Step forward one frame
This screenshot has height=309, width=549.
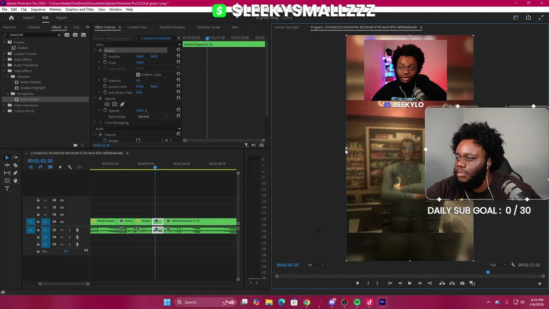click(420, 283)
